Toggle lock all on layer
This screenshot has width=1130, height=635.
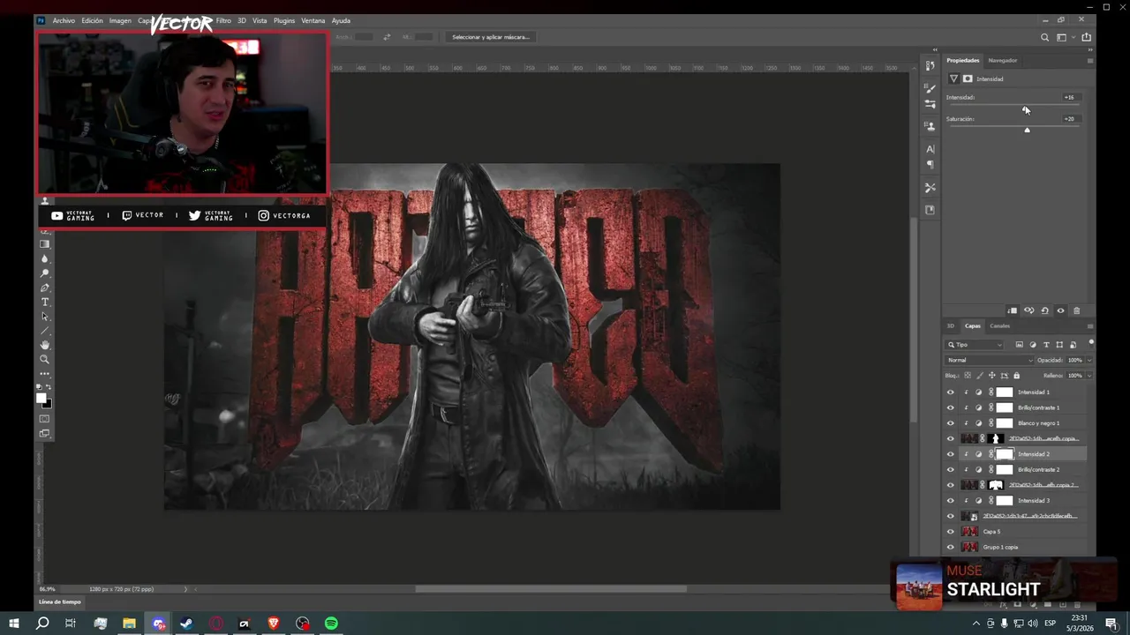pyautogui.click(x=1016, y=376)
